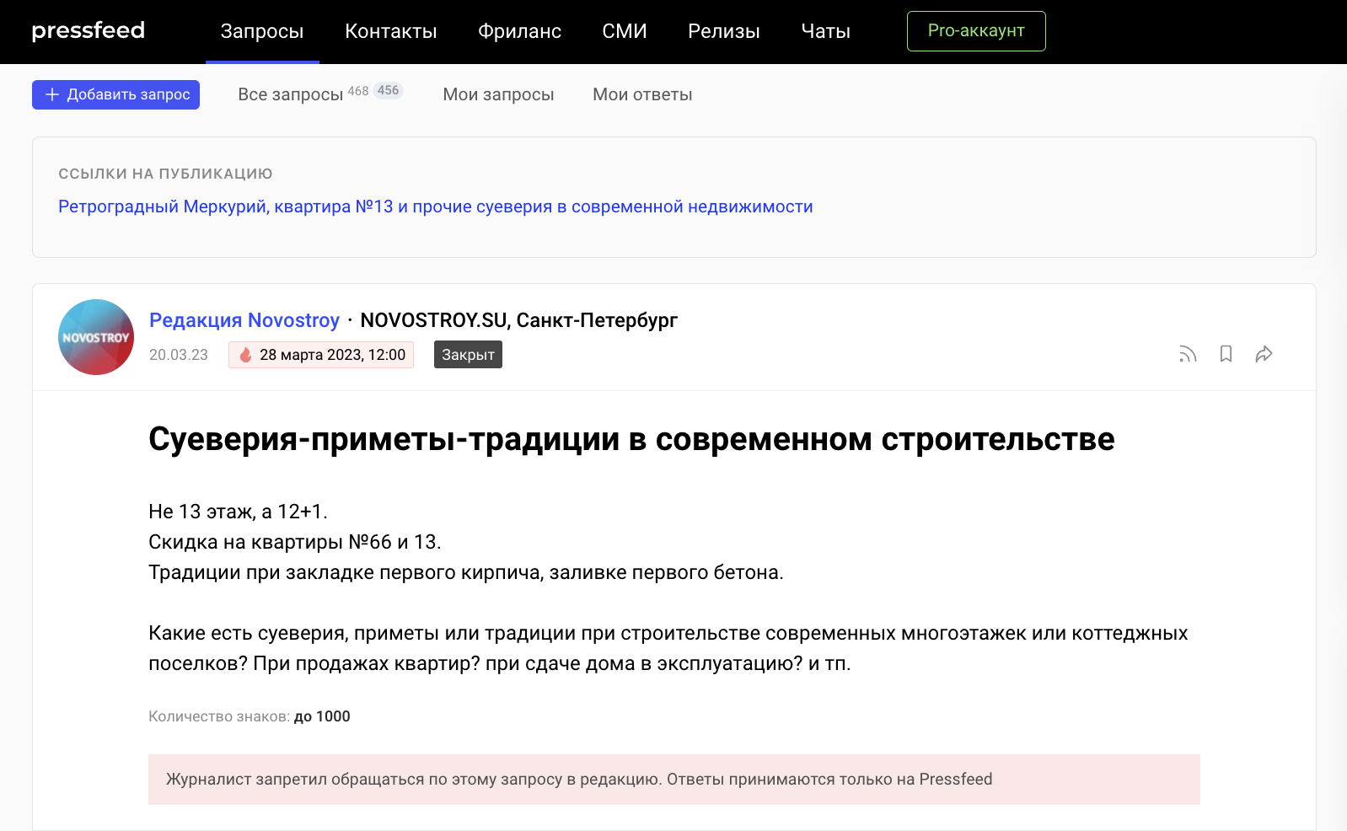The width and height of the screenshot is (1347, 831).
Task: Click the 28 марта 2023 deadline badge
Action: point(321,355)
